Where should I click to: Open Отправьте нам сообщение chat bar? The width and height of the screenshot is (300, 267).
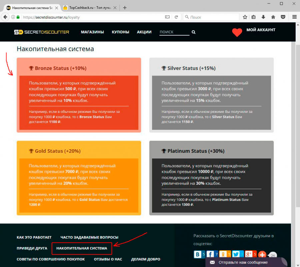[x=246, y=262]
